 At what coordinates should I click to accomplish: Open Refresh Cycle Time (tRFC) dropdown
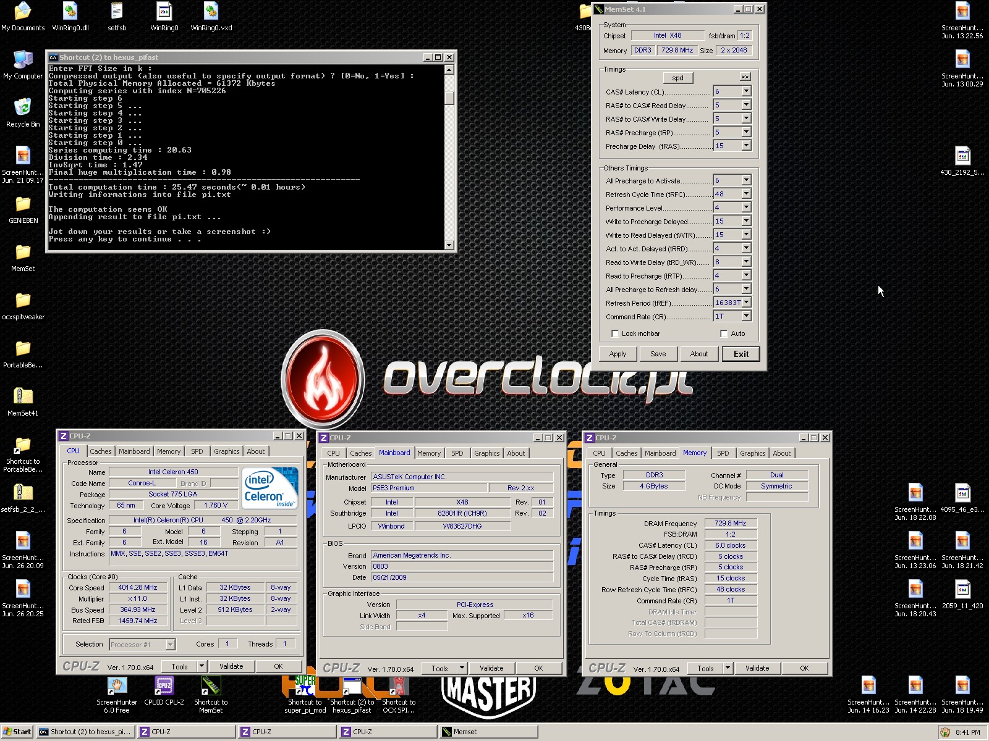point(746,194)
